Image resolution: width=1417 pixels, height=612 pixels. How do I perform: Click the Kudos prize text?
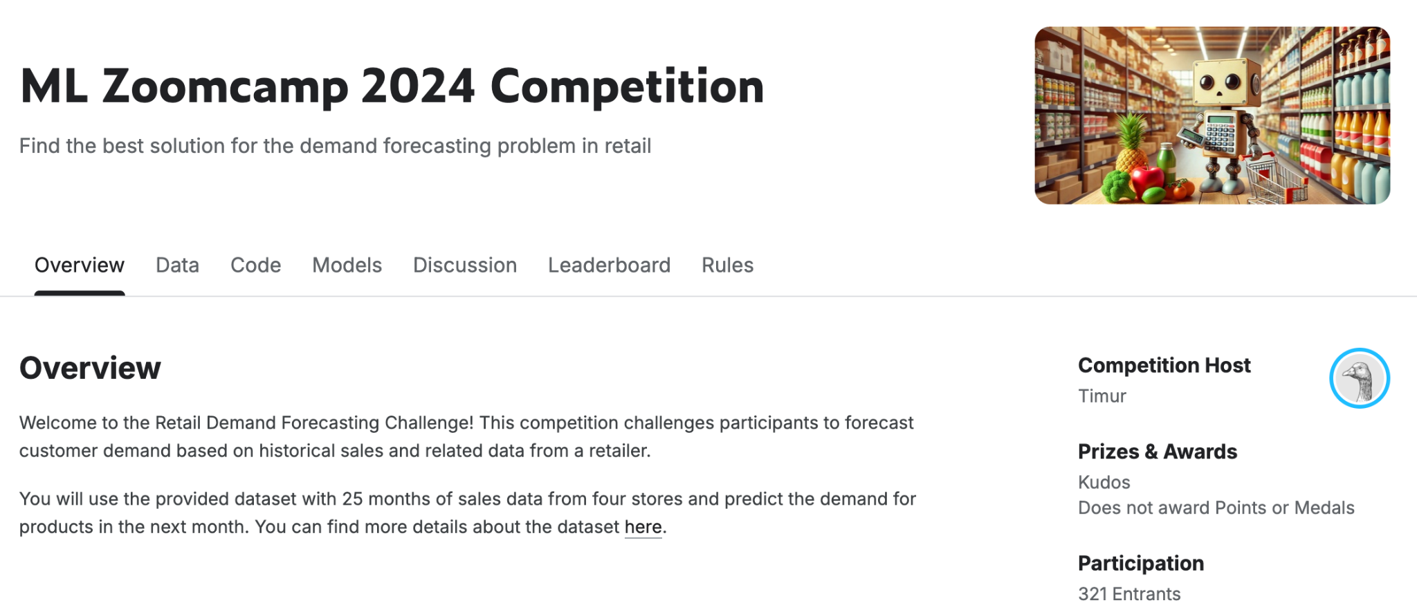point(1104,482)
